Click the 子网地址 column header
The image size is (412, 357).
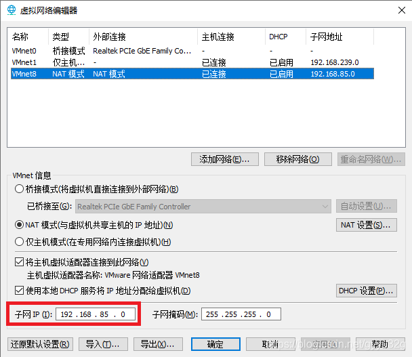click(x=339, y=37)
